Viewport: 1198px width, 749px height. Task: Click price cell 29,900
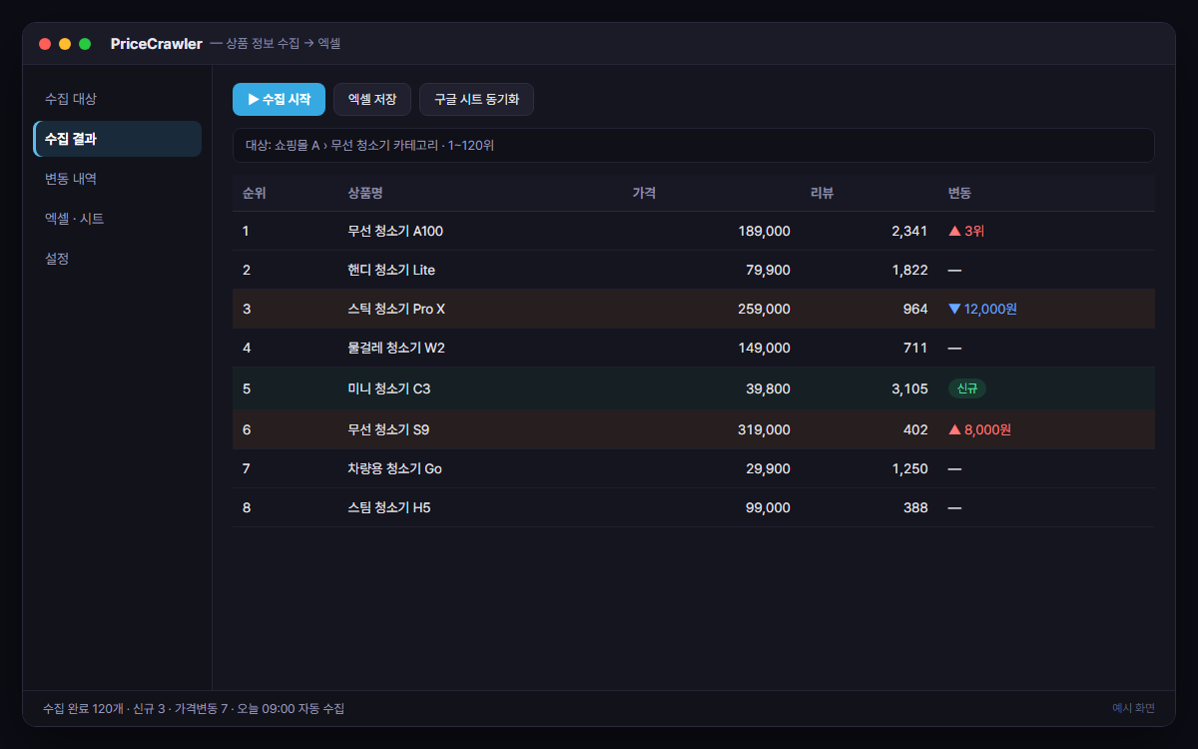tap(768, 468)
